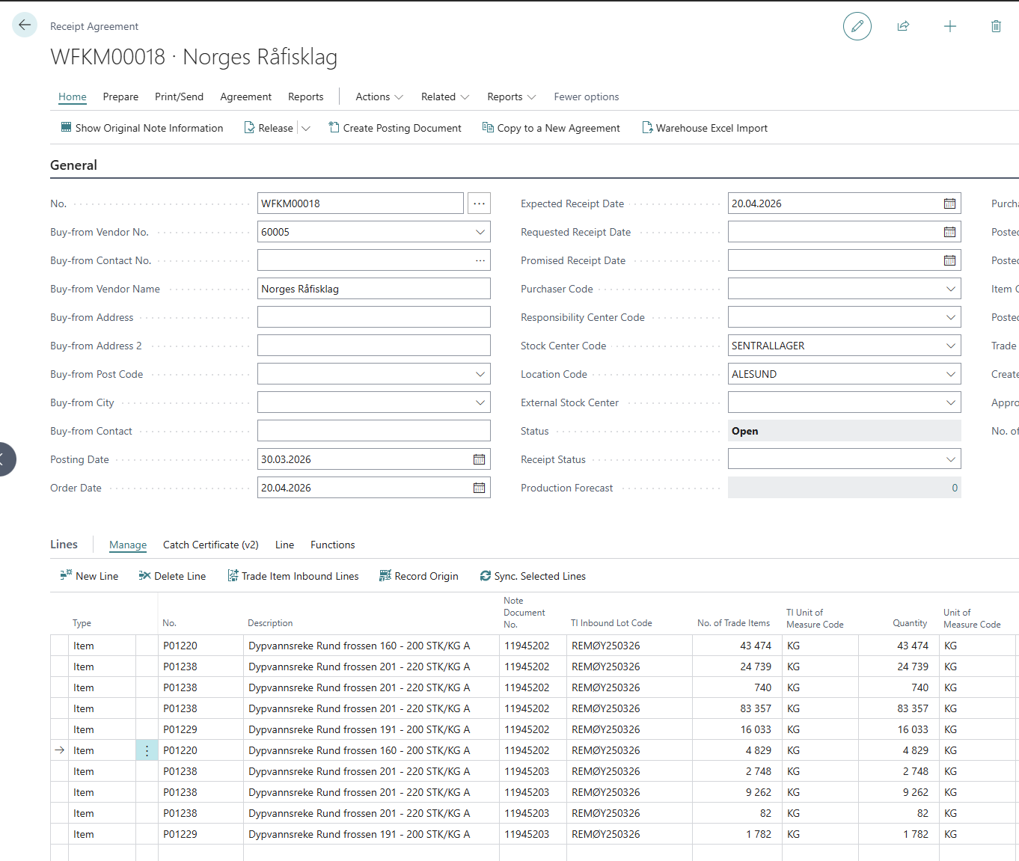Image resolution: width=1019 pixels, height=861 pixels.
Task: Click Create Posting Document
Action: point(395,128)
